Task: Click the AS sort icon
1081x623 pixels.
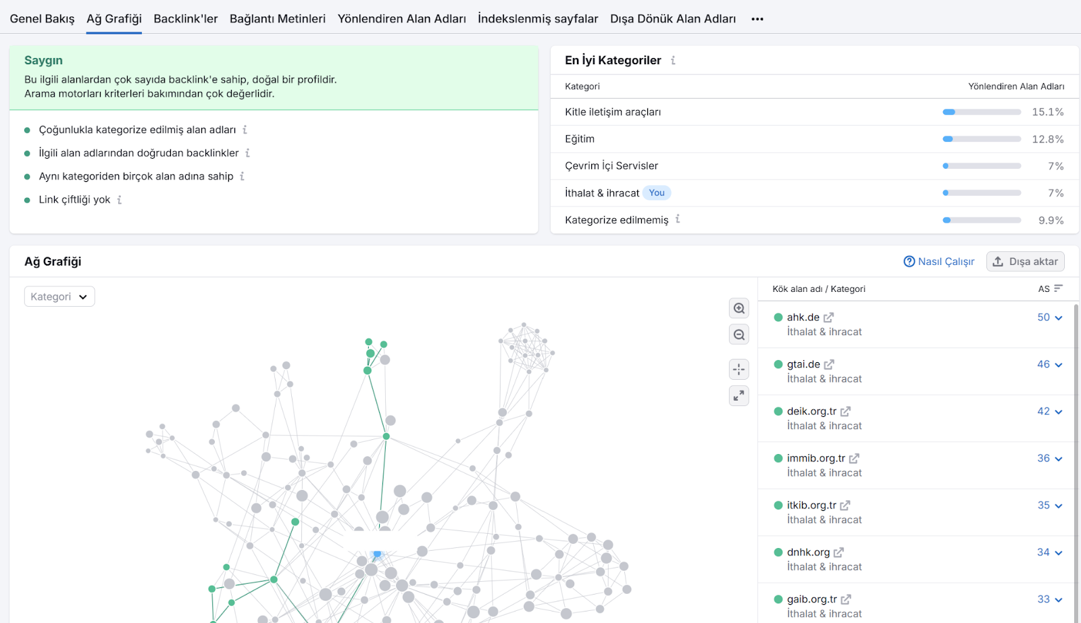Action: 1058,289
